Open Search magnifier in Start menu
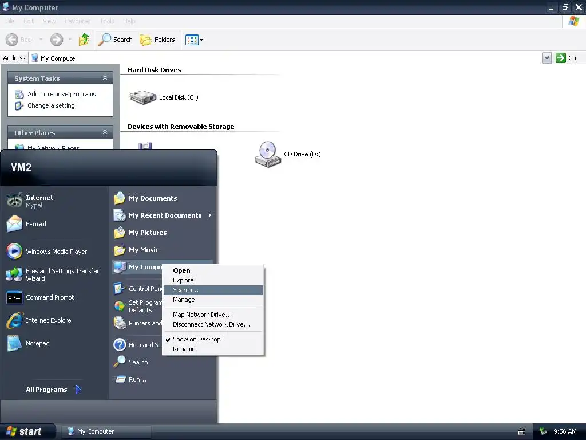 pos(120,362)
